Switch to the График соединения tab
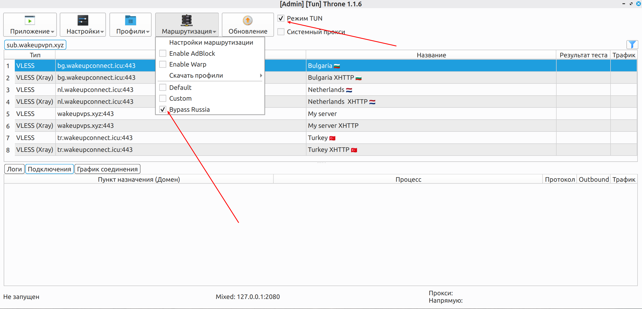642x309 pixels. (107, 169)
